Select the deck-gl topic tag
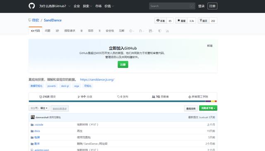Screen dimensions: 265x151 click(x=65, y=86)
